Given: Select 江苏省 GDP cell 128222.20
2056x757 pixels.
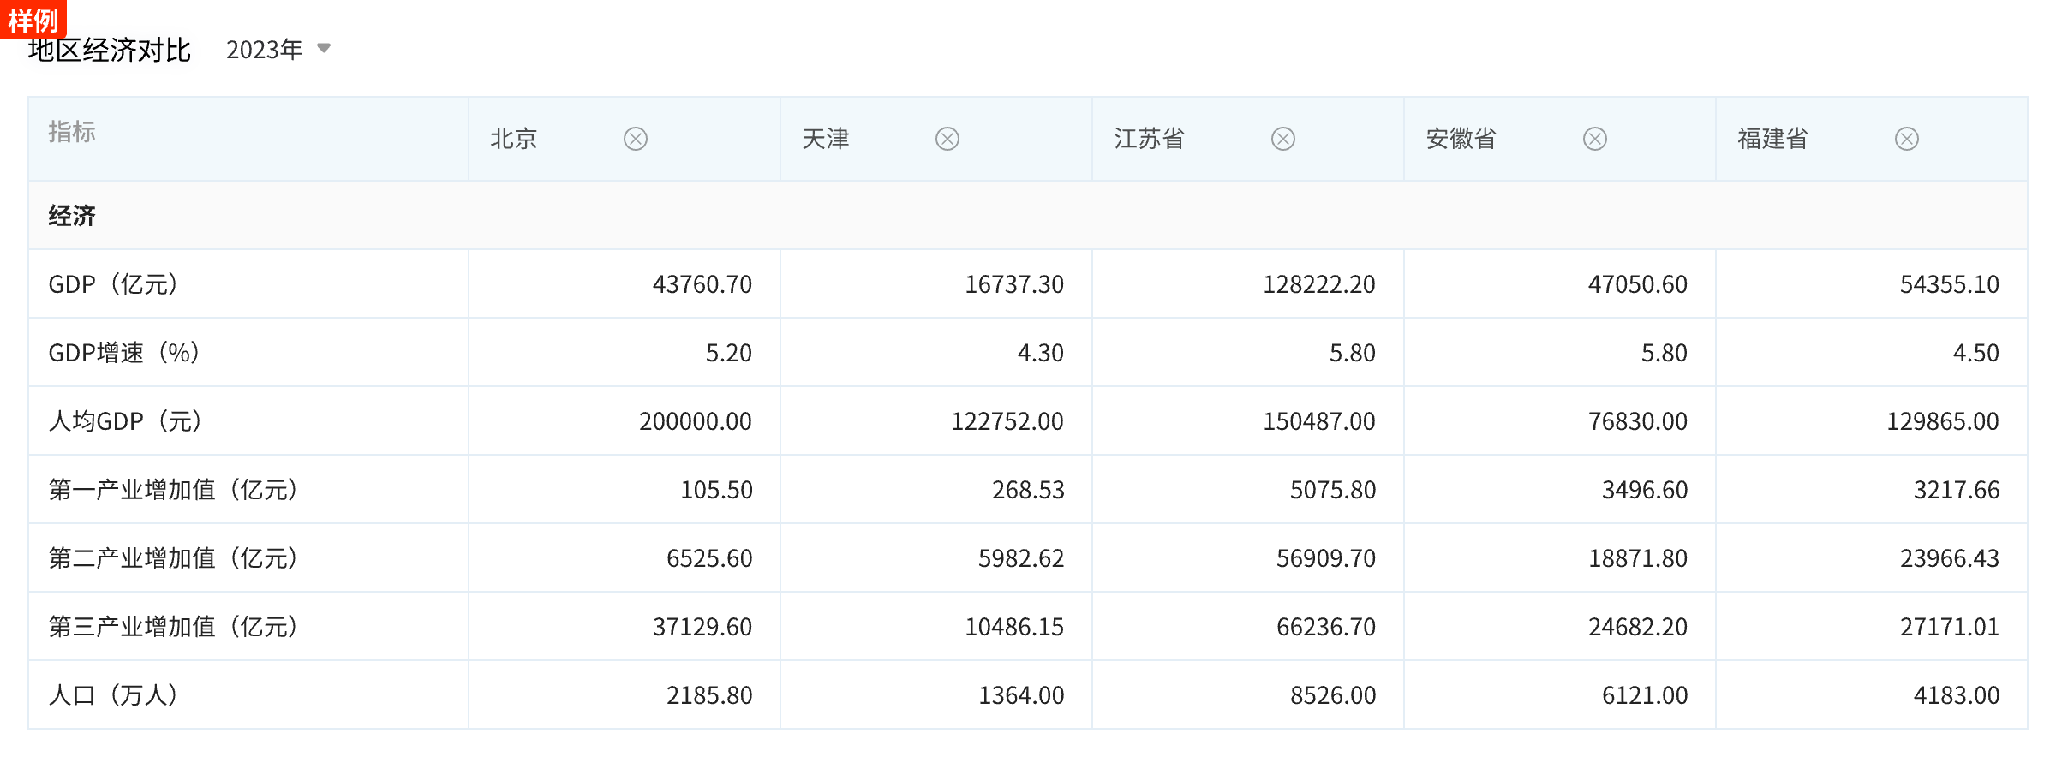Looking at the screenshot, I should (1318, 284).
